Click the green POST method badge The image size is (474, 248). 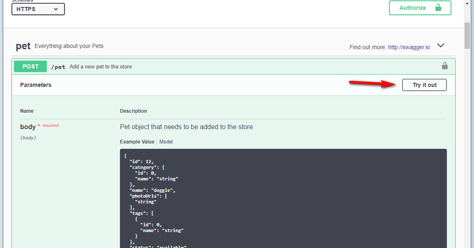[30, 66]
